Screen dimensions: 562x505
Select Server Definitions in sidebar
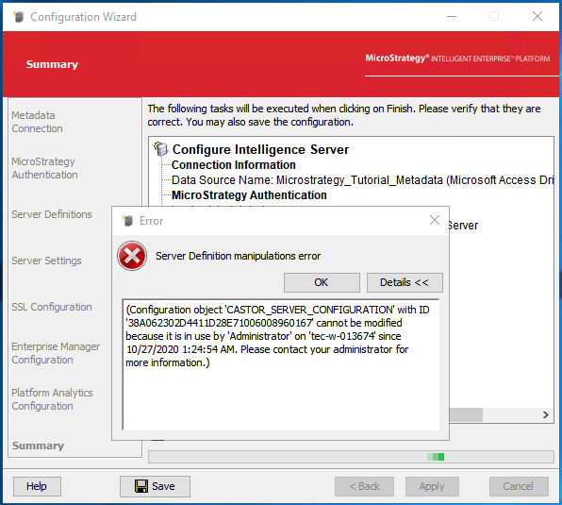52,214
